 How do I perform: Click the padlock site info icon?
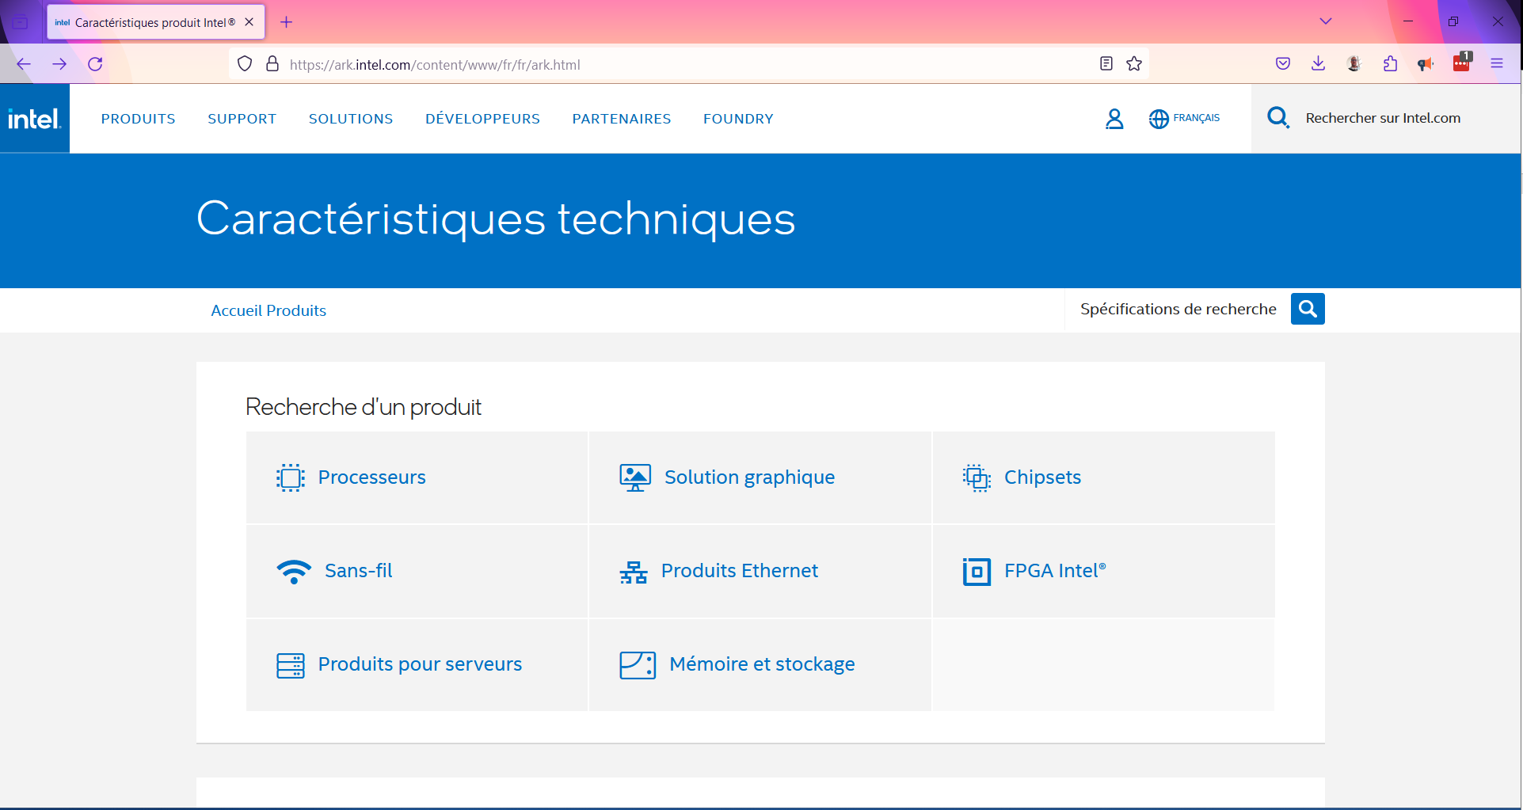tap(272, 64)
